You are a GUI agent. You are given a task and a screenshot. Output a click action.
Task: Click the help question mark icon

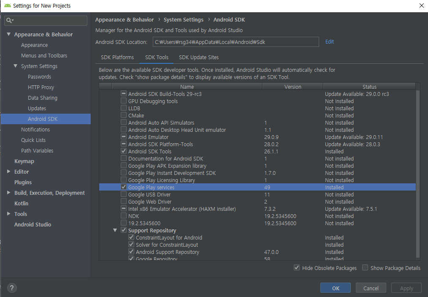tap(12, 288)
